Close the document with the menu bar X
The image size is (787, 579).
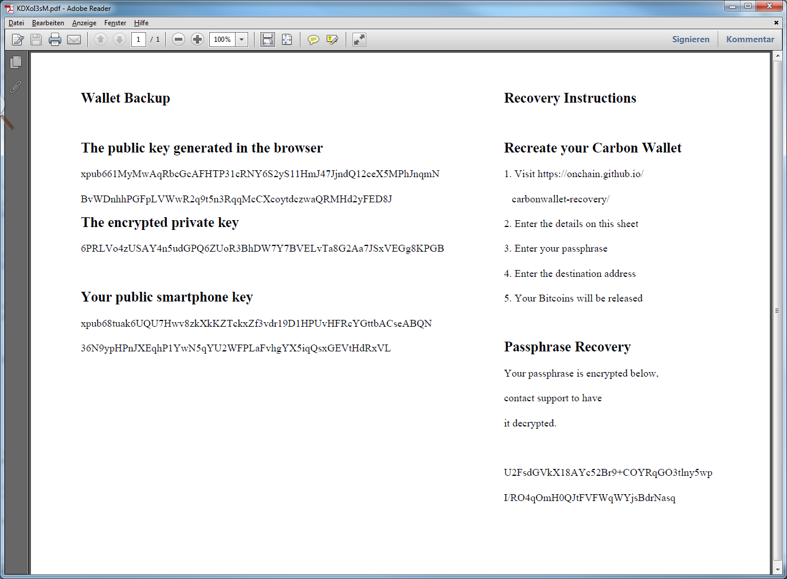point(776,23)
